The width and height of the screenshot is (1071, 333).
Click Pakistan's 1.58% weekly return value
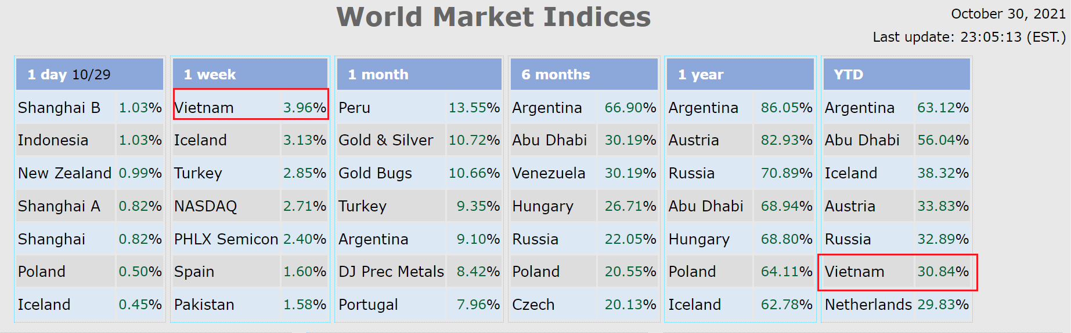click(x=305, y=305)
